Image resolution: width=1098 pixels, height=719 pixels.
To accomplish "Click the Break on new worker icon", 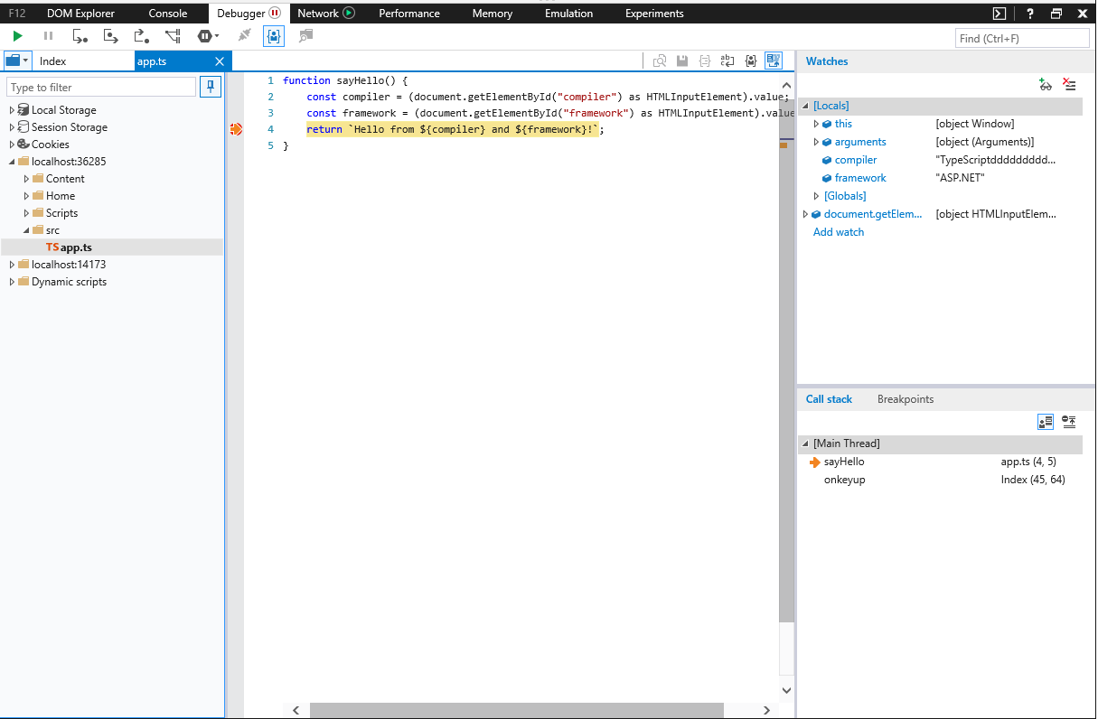I will [173, 36].
